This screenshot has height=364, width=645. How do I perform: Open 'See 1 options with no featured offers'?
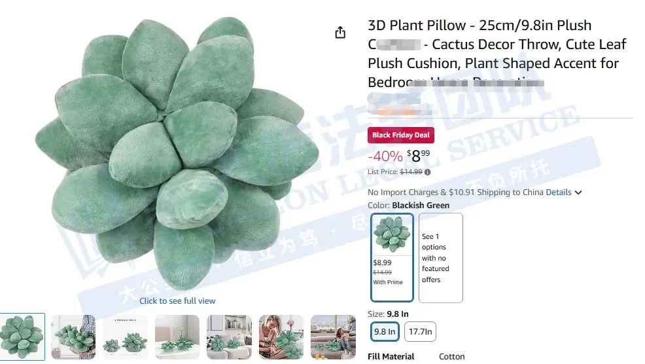[x=440, y=258]
